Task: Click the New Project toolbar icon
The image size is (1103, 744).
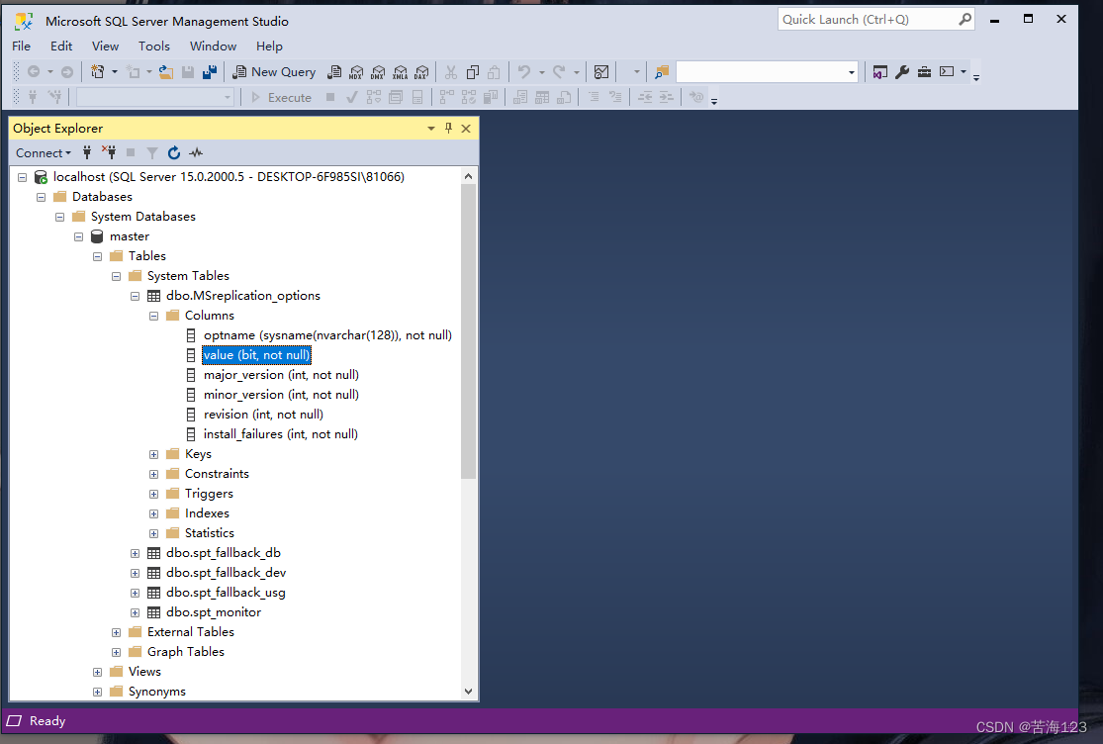Action: [98, 71]
